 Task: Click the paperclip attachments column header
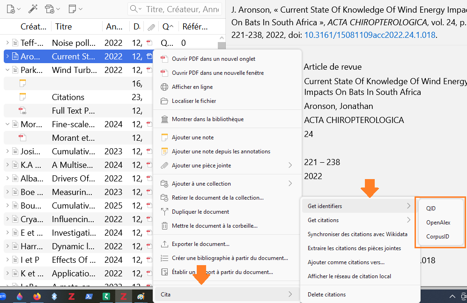click(x=151, y=27)
